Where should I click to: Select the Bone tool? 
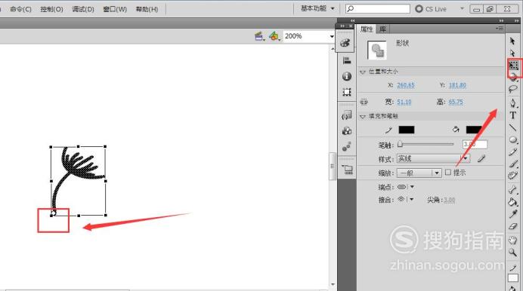pyautogui.click(x=513, y=189)
